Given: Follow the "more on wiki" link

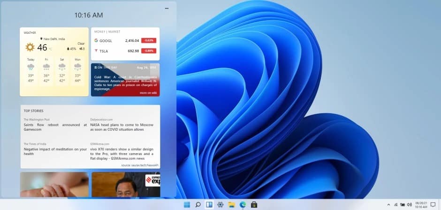Looking at the screenshot, I should click(148, 93).
